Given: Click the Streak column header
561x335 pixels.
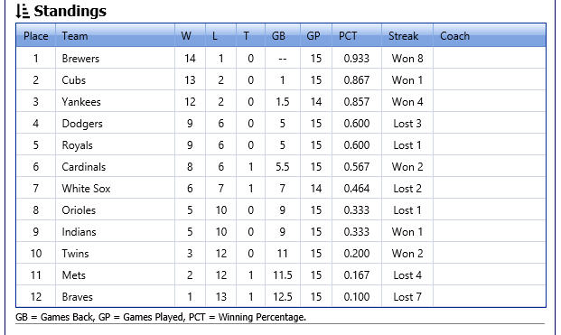Looking at the screenshot, I should coord(407,36).
